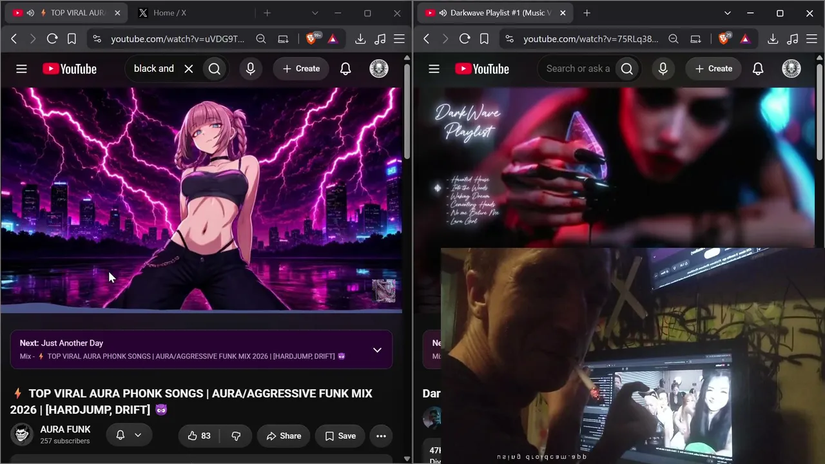825x464 pixels.
Task: Open a new tab in left window
Action: 267,13
